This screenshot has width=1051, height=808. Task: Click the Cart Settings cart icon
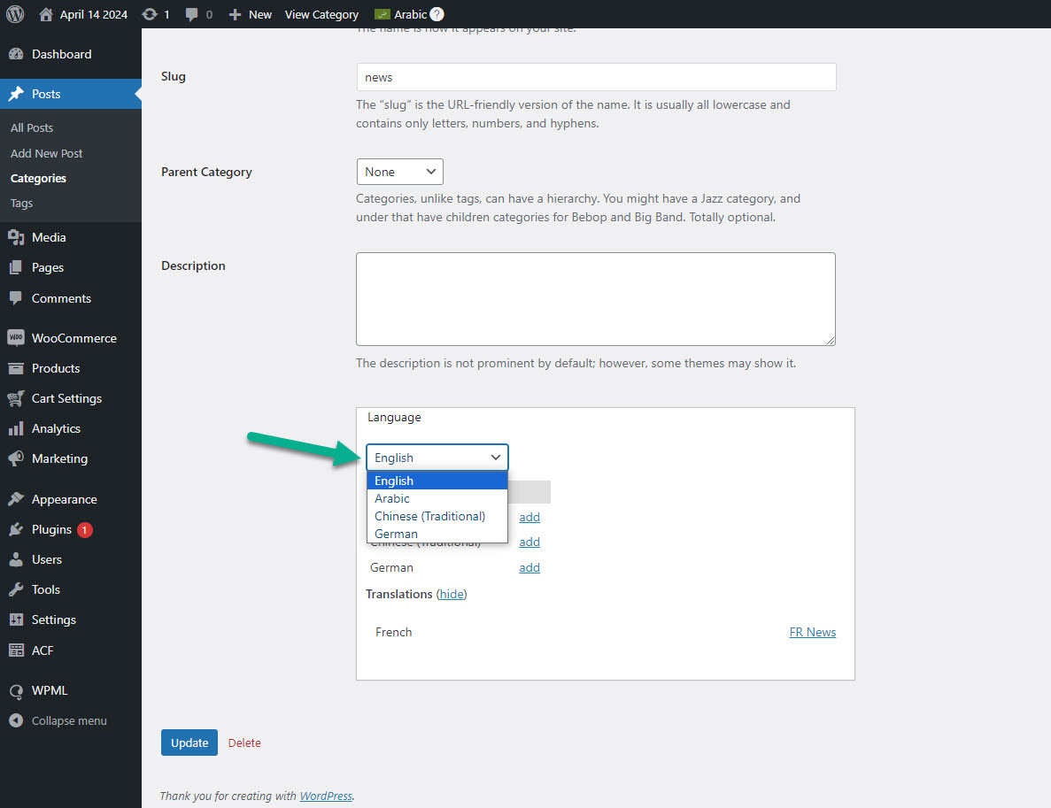coord(16,398)
